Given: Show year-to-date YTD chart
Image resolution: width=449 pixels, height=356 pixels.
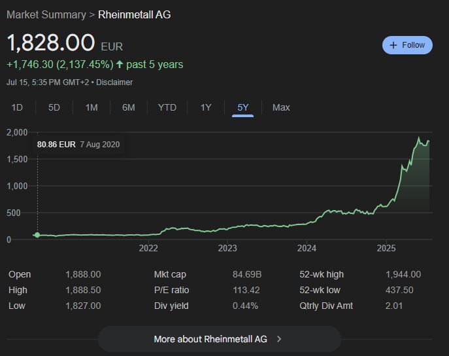Looking at the screenshot, I should point(167,107).
